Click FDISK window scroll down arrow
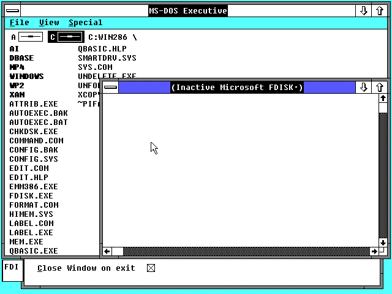Image resolution: width=392 pixels, height=294 pixels. pyautogui.click(x=383, y=243)
